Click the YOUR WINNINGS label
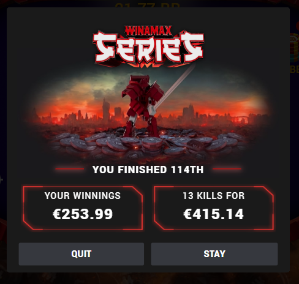299x284 pixels. (83, 196)
